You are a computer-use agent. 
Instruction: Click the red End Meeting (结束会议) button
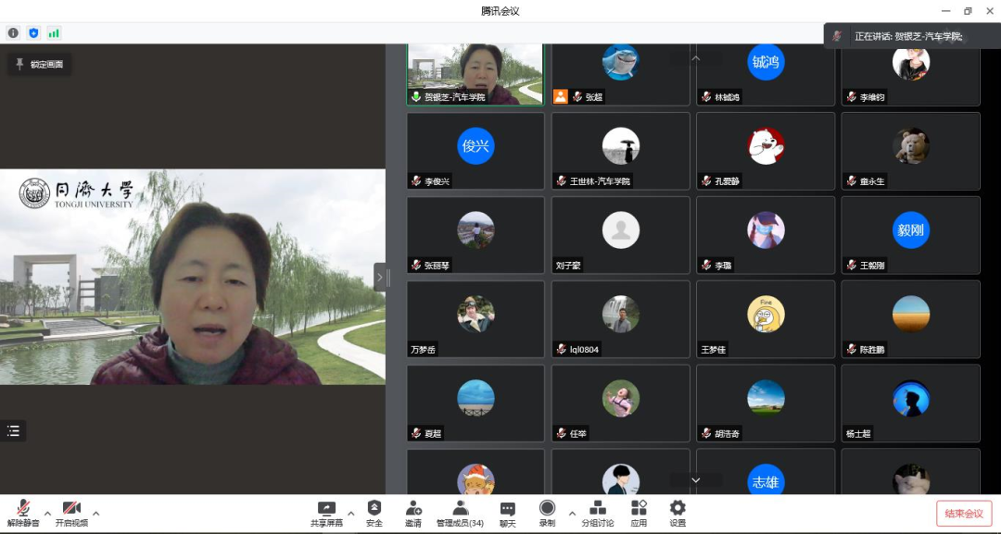pos(964,514)
